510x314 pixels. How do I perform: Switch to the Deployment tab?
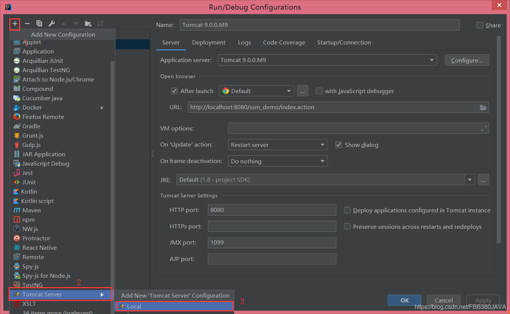click(209, 43)
